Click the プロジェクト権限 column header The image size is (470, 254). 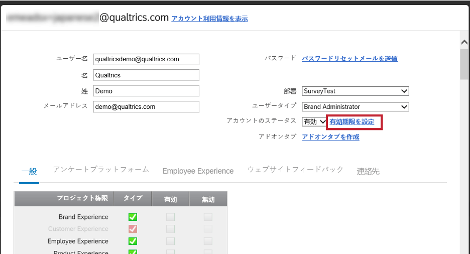(x=64, y=199)
